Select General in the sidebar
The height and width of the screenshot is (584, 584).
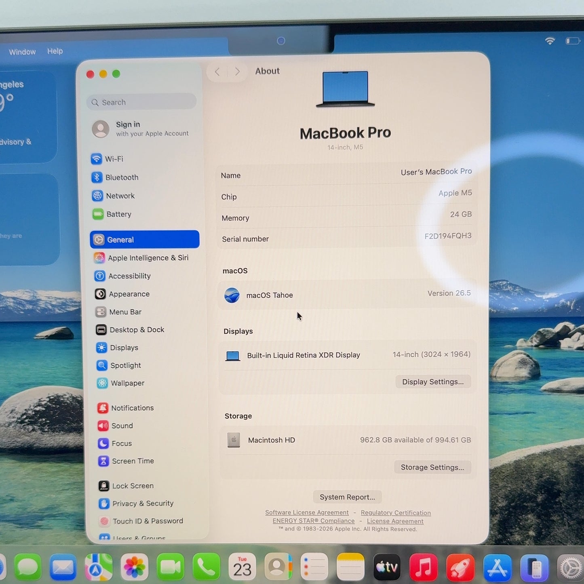tap(145, 240)
